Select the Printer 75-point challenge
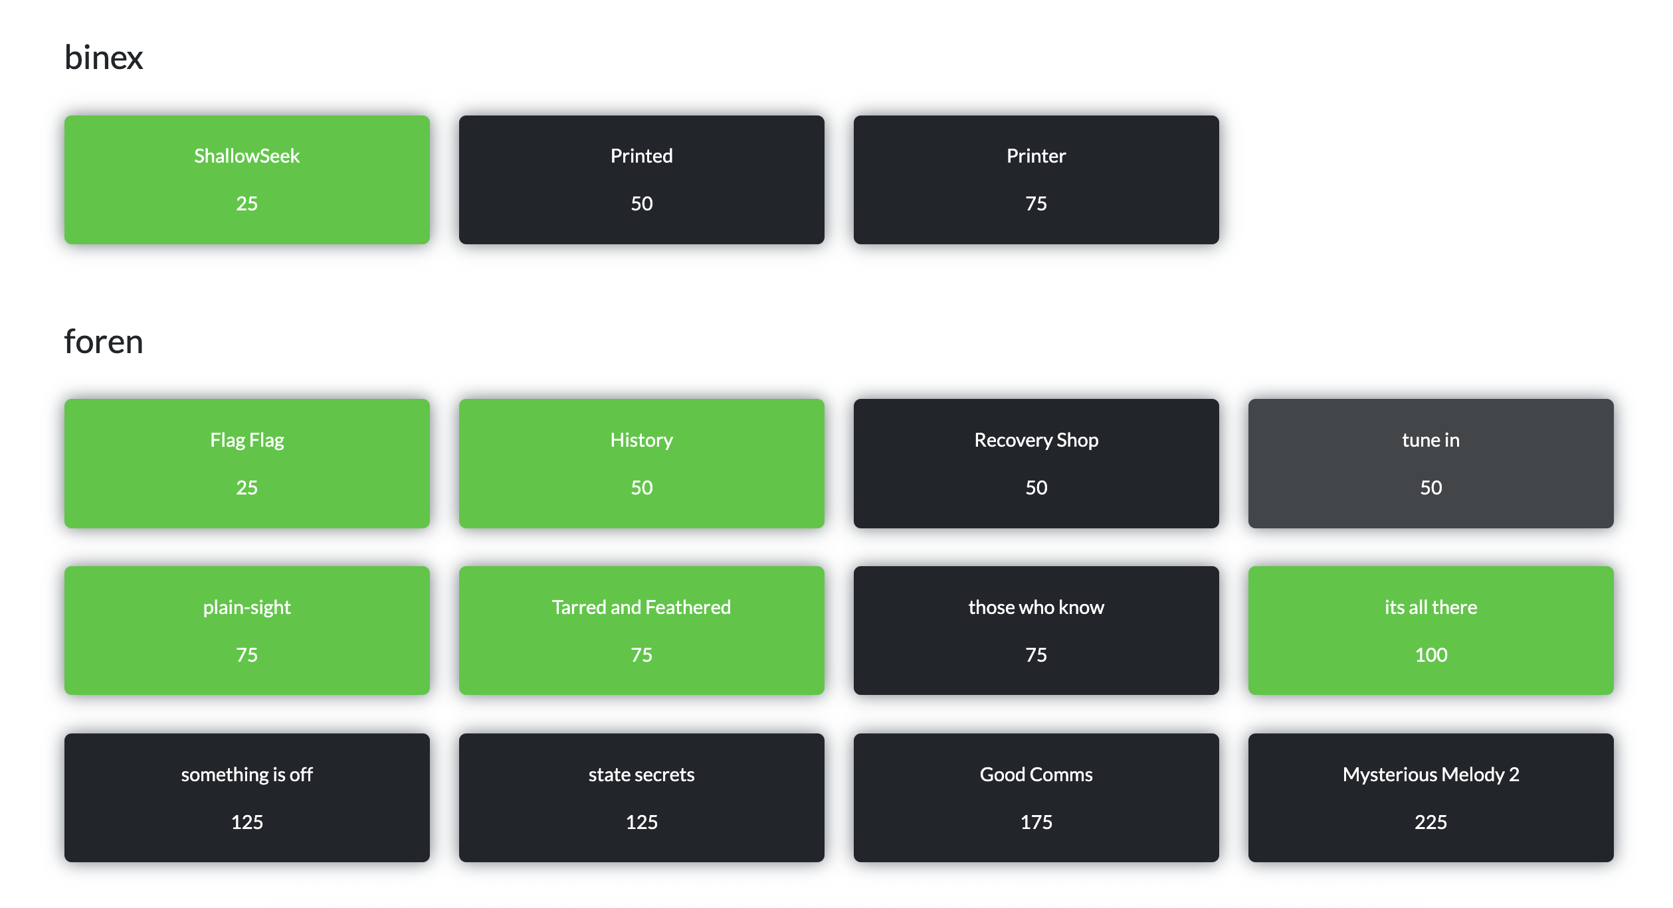This screenshot has height=908, width=1673. point(1036,179)
